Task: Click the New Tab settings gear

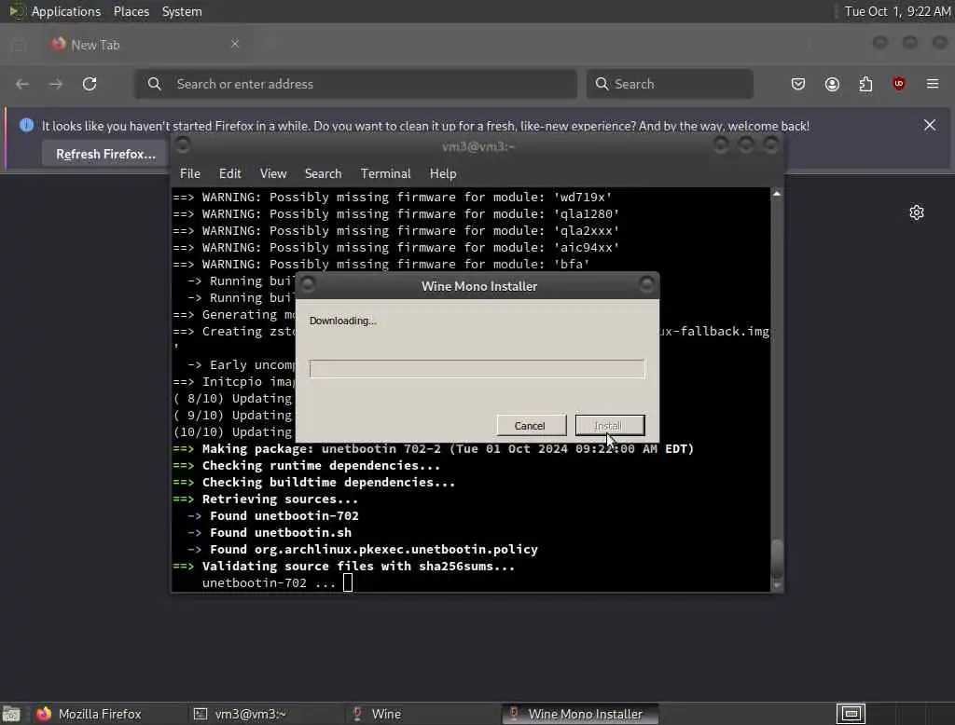Action: point(917,212)
